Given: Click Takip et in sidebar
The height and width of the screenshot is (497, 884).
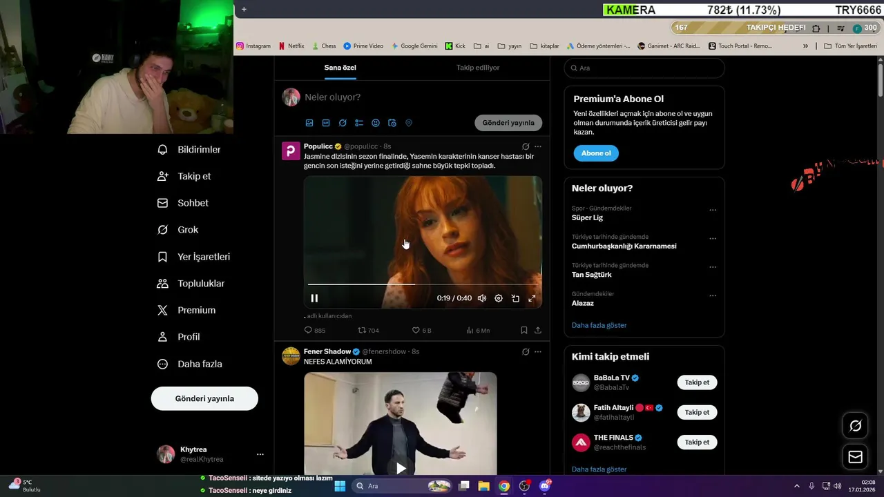Looking at the screenshot, I should pos(184,176).
